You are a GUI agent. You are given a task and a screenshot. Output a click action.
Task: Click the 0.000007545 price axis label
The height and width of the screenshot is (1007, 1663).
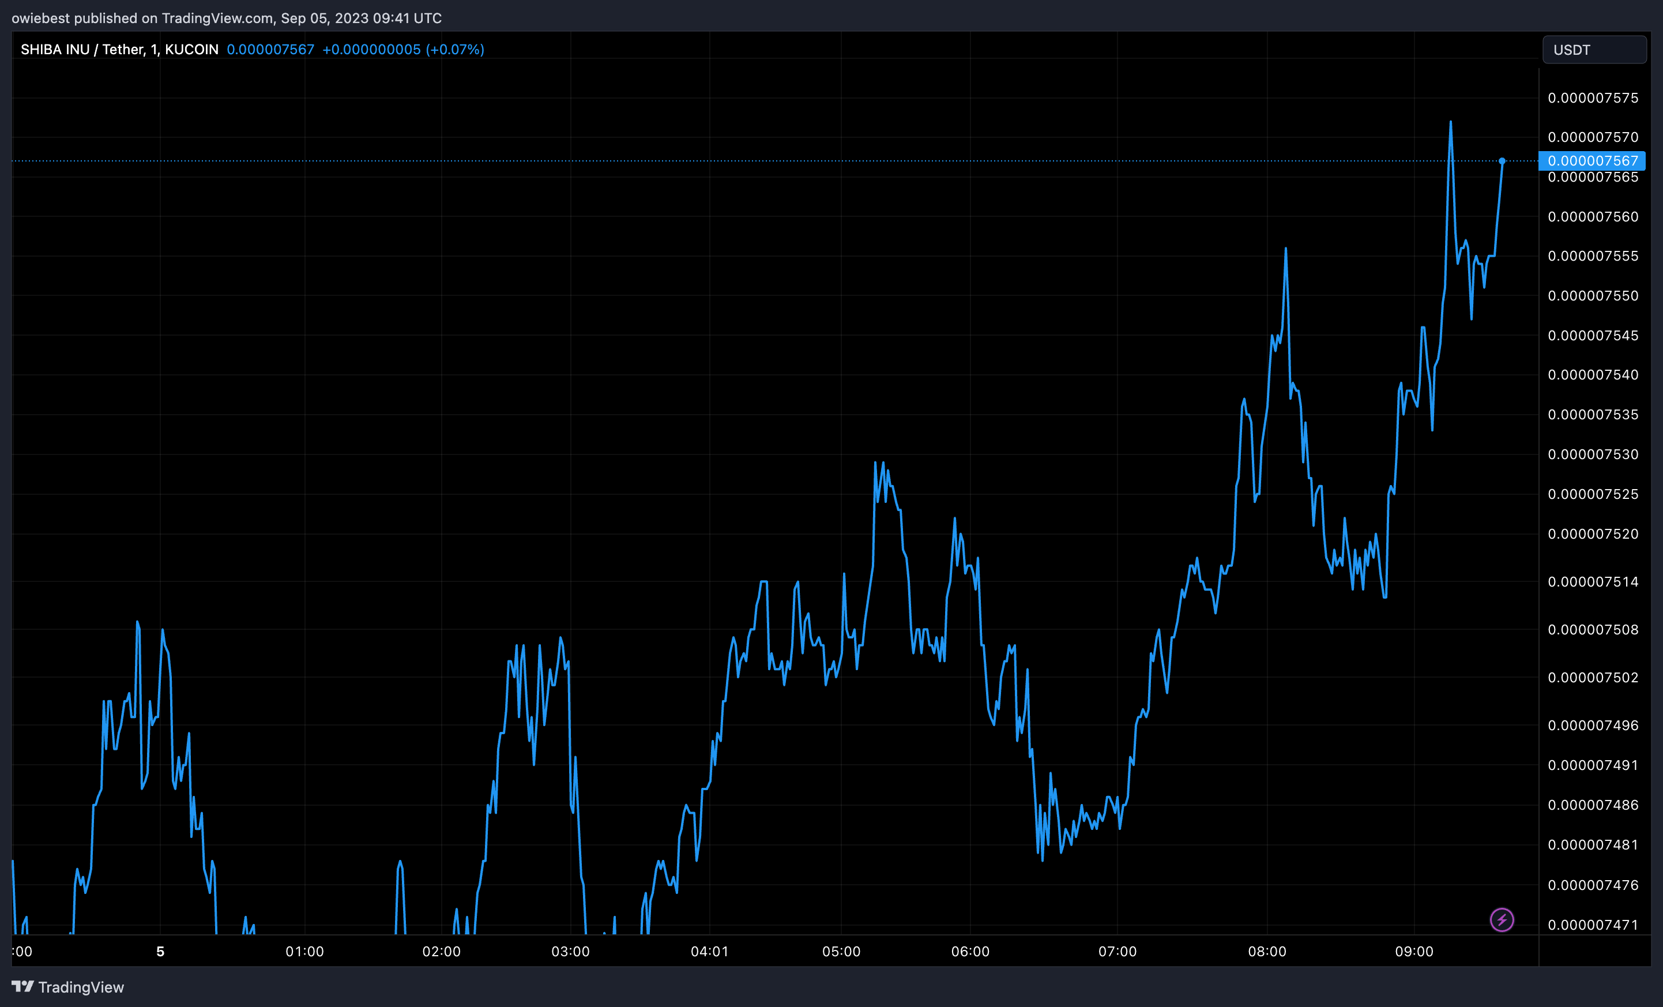pyautogui.click(x=1593, y=336)
